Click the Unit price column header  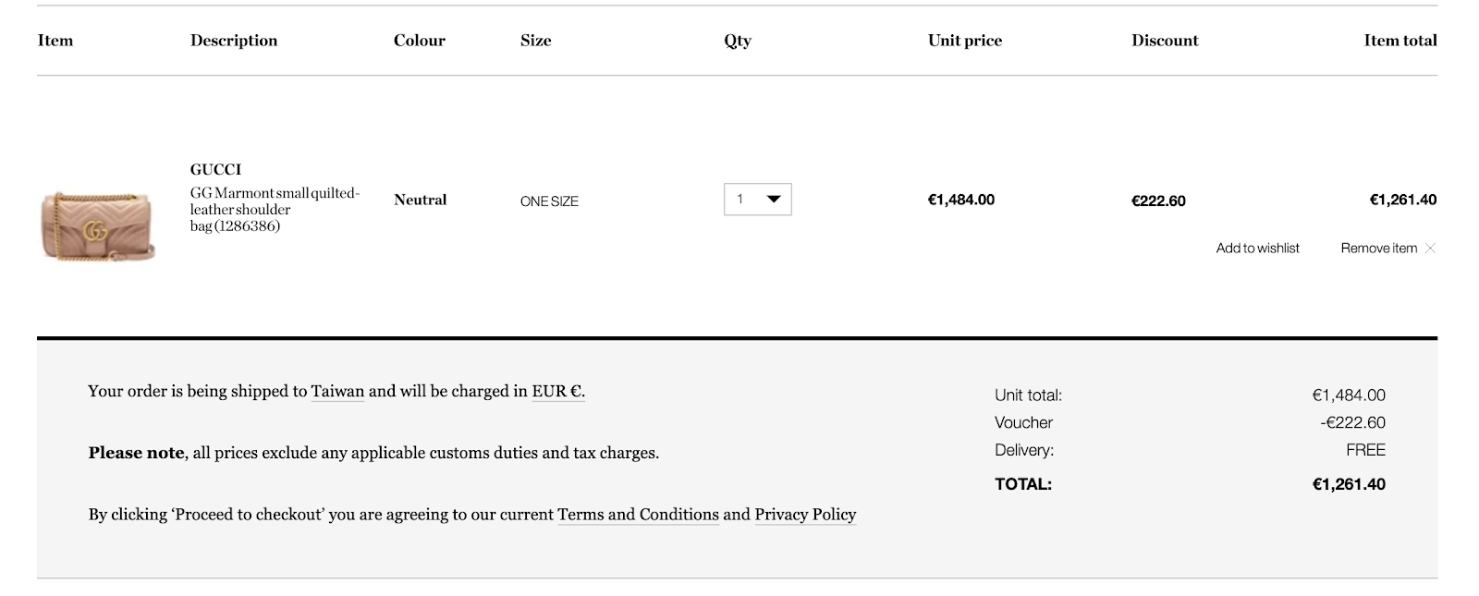pyautogui.click(x=965, y=40)
